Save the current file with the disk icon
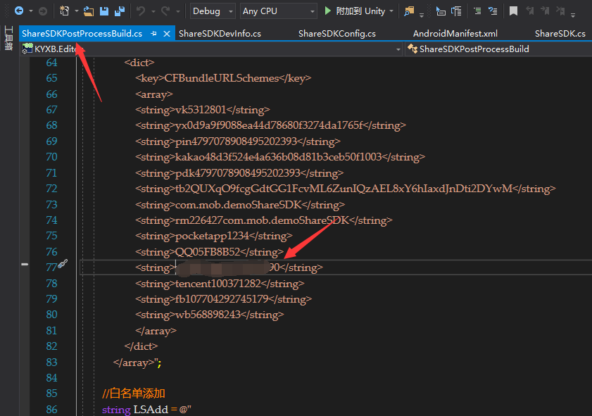The width and height of the screenshot is (592, 416). click(104, 11)
